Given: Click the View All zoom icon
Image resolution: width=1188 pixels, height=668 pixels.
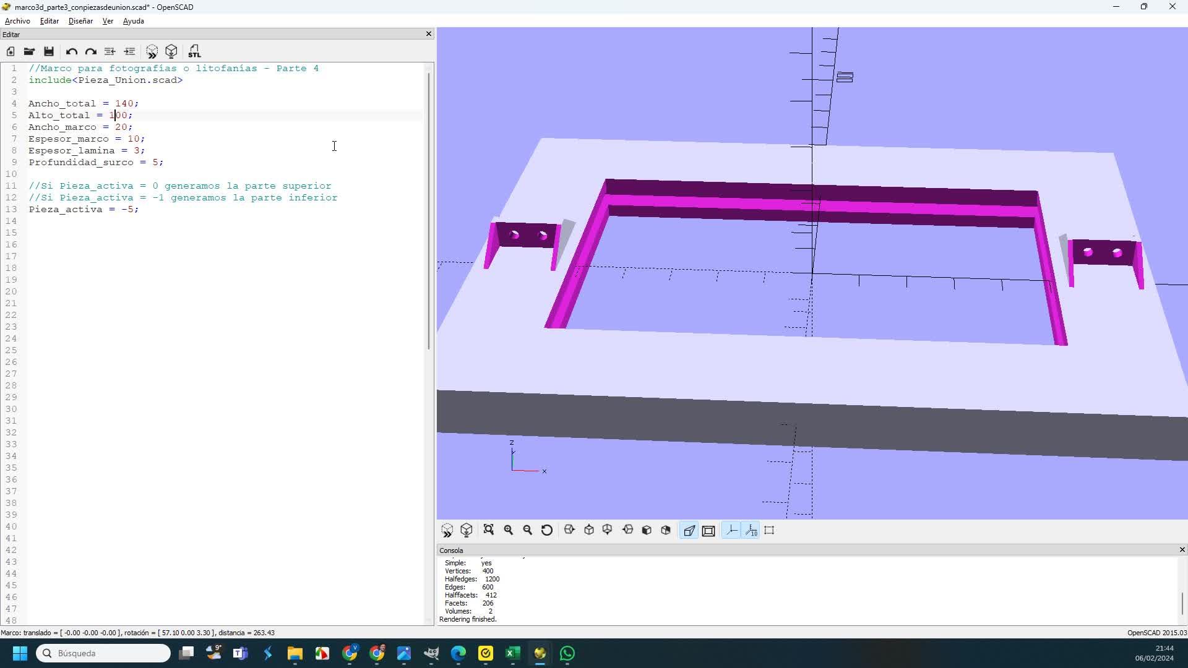Looking at the screenshot, I should point(489,530).
